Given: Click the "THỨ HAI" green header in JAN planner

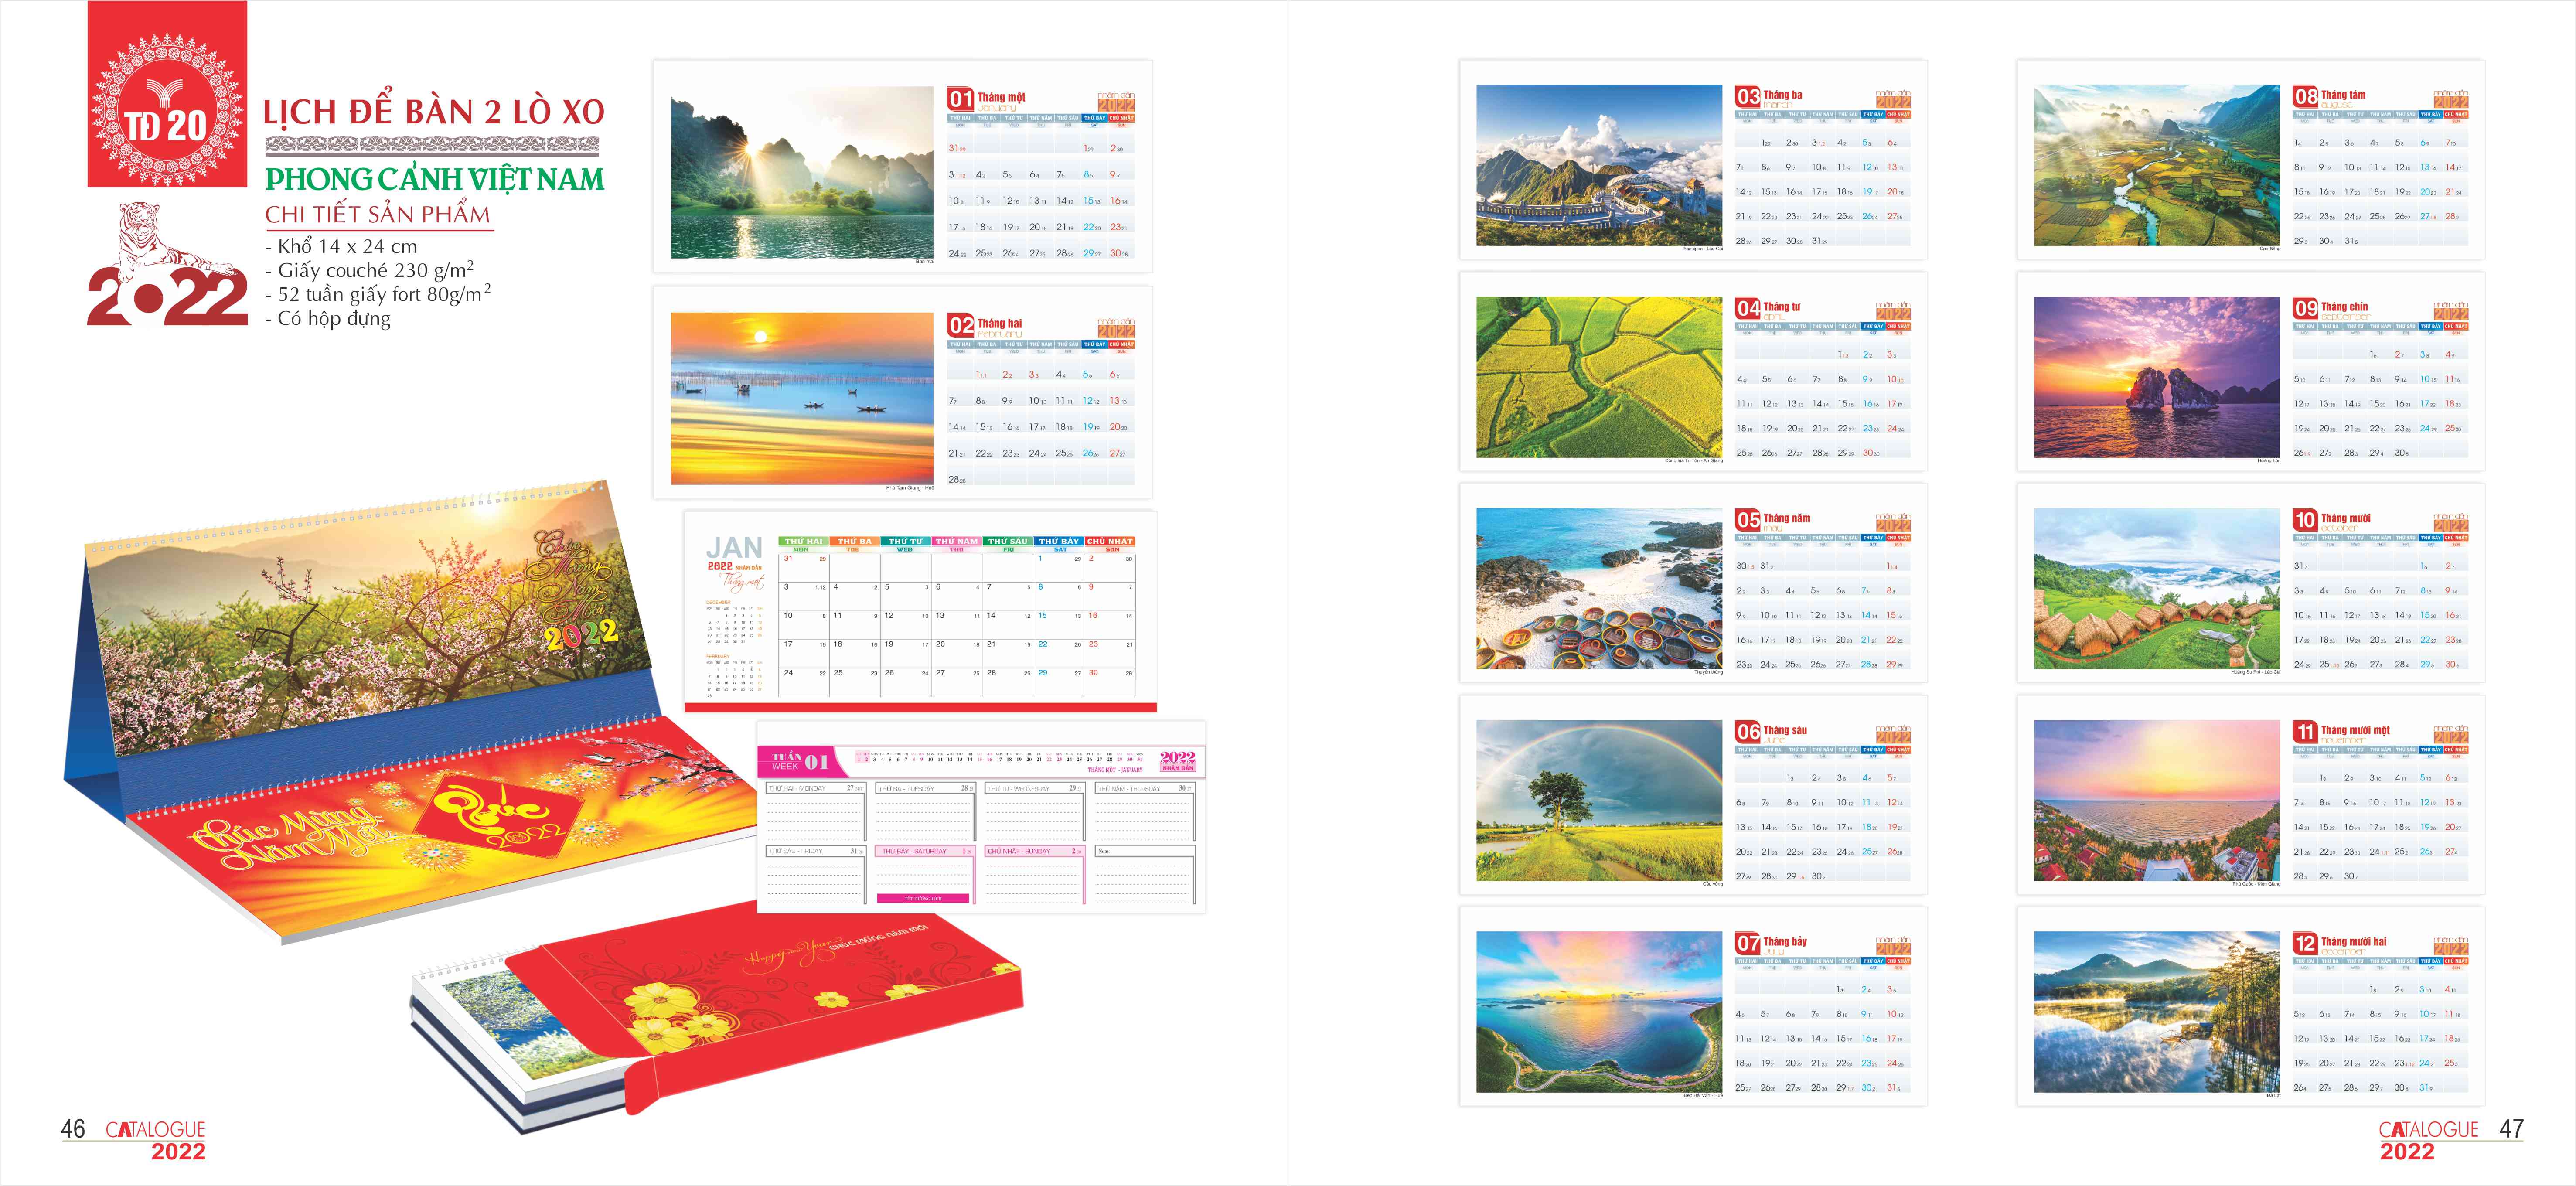Looking at the screenshot, I should (804, 541).
